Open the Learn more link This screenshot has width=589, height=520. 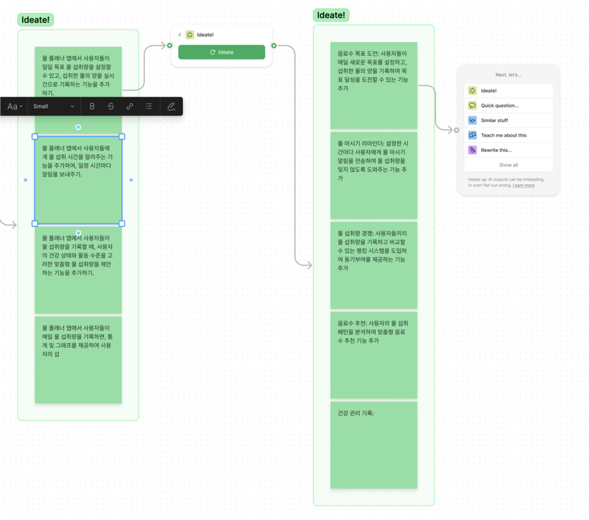click(523, 185)
